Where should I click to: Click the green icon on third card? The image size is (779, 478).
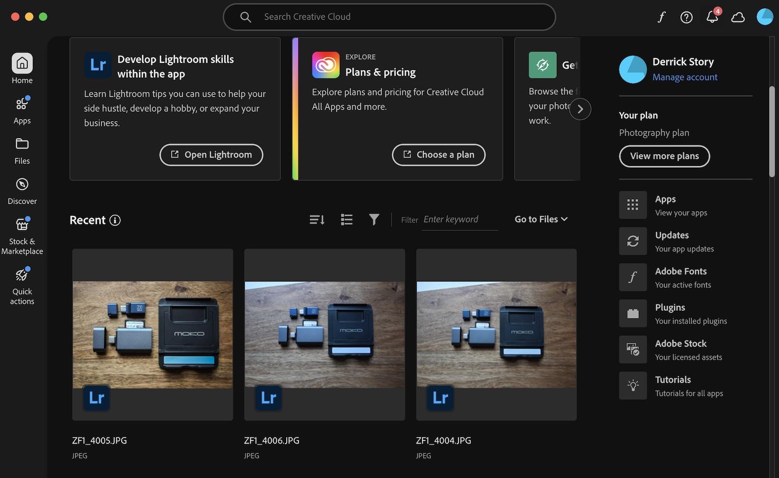pyautogui.click(x=542, y=65)
